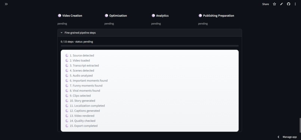301x140 pixels.
Task: Open the edit pencil icon
Action: tap(282, 4)
